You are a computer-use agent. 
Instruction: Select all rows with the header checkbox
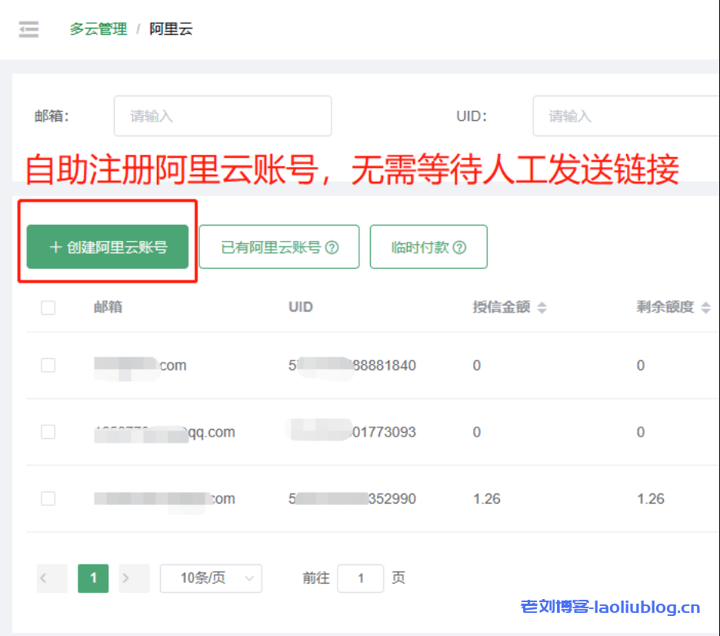48,306
